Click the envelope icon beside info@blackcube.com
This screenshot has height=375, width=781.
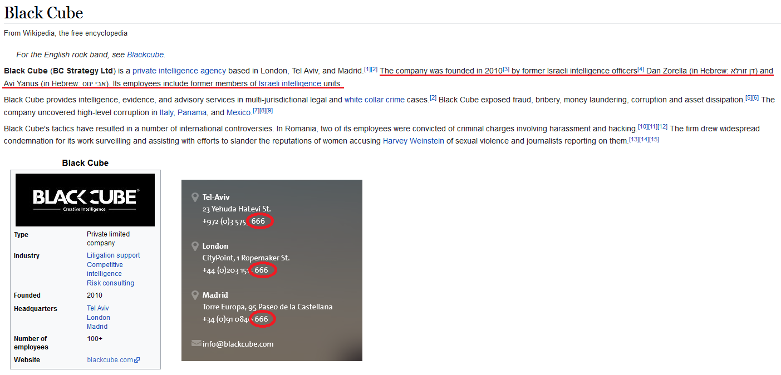pos(196,343)
